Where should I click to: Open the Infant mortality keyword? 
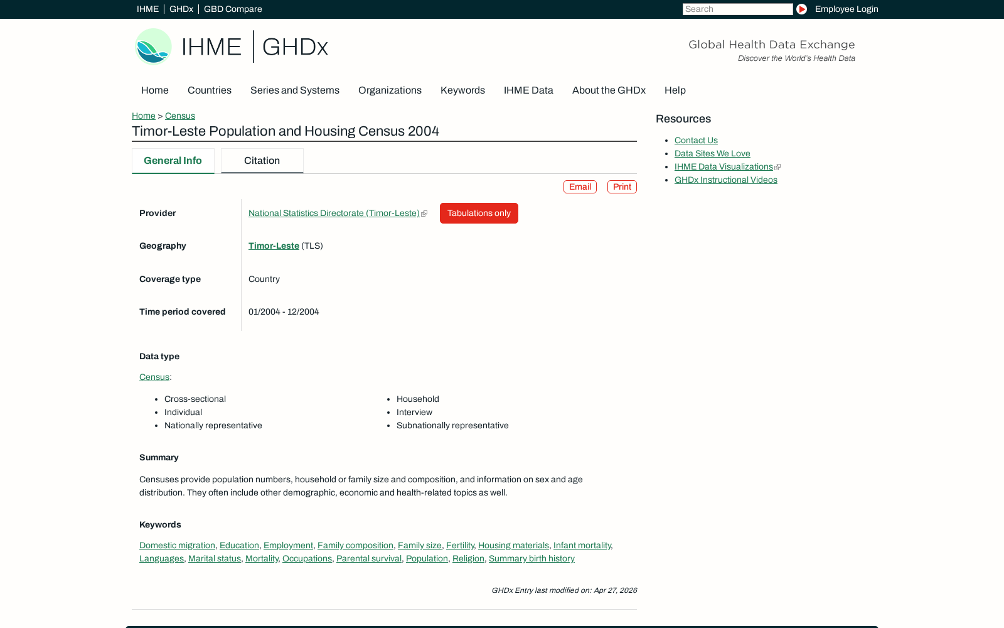[x=582, y=545]
